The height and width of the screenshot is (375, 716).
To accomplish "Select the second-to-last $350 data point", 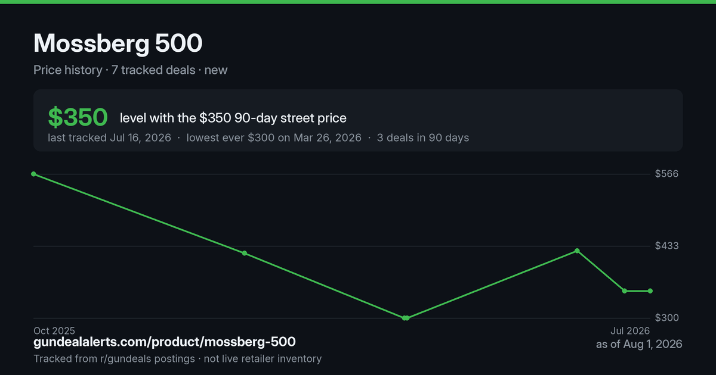I will coord(625,290).
